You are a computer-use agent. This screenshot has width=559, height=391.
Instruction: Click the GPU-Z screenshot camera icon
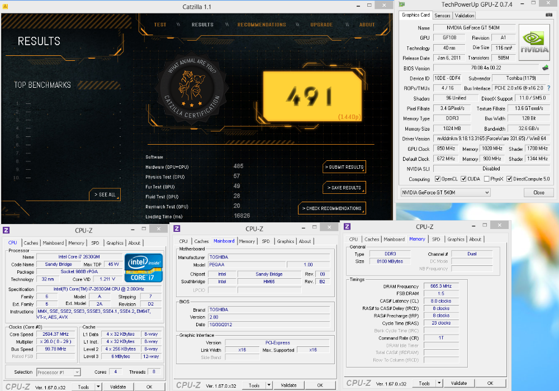[549, 15]
